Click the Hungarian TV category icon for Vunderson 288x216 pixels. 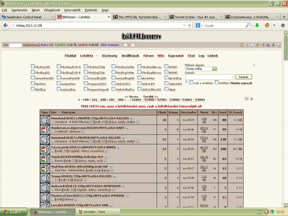pyautogui.click(x=45, y=130)
